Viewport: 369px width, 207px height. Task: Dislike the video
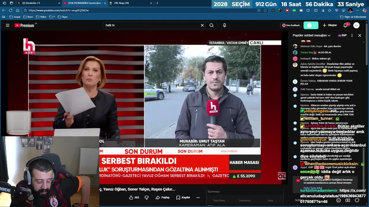[146, 198]
